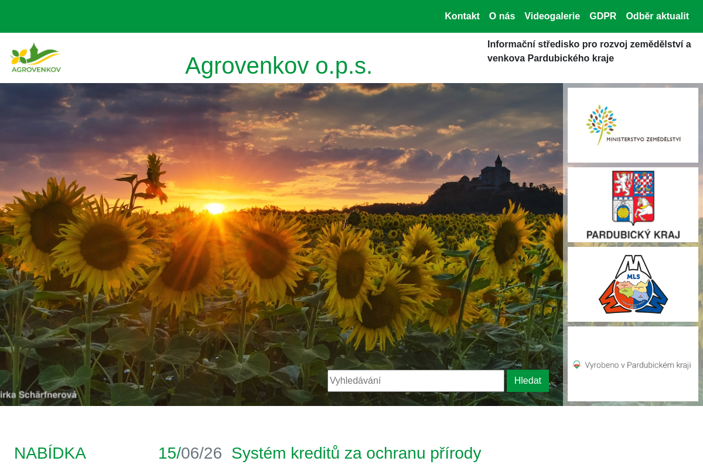
Task: Go to the O nás page
Action: coord(502,16)
